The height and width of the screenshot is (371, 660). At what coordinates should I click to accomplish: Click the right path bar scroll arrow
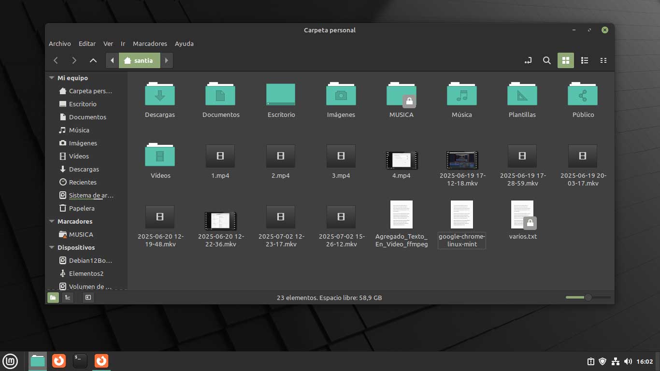(167, 60)
